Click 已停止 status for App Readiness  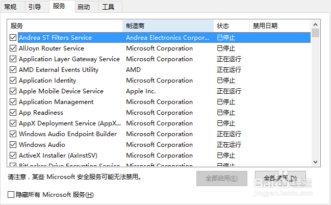pyautogui.click(x=226, y=113)
